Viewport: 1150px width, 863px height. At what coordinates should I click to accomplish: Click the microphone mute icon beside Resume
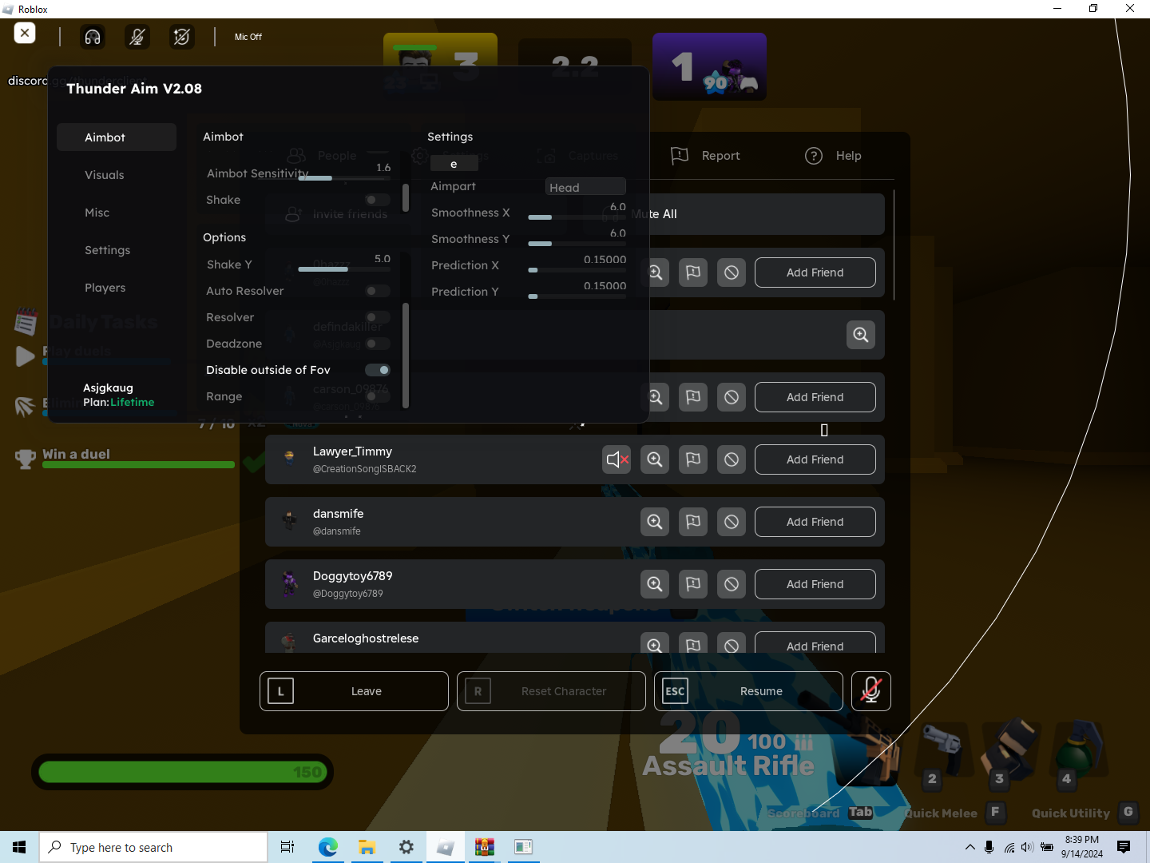coord(871,691)
